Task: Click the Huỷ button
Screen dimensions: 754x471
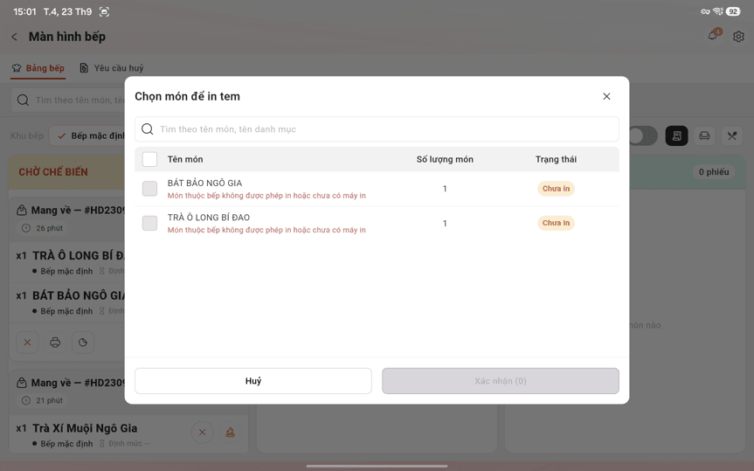Action: (x=253, y=381)
